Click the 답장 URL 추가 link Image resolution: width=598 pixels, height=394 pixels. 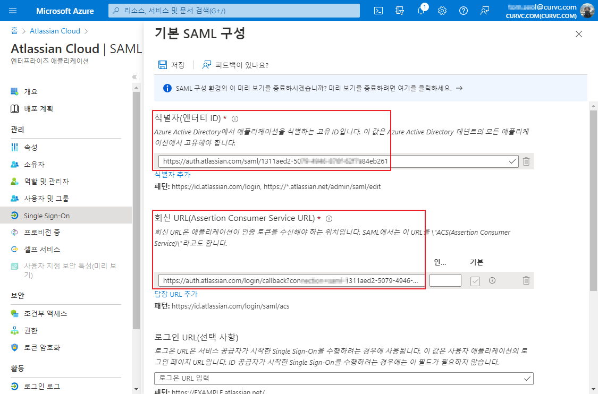(176, 294)
